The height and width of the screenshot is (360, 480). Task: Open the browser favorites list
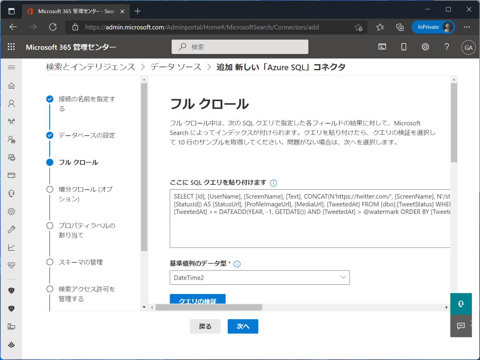[380, 27]
